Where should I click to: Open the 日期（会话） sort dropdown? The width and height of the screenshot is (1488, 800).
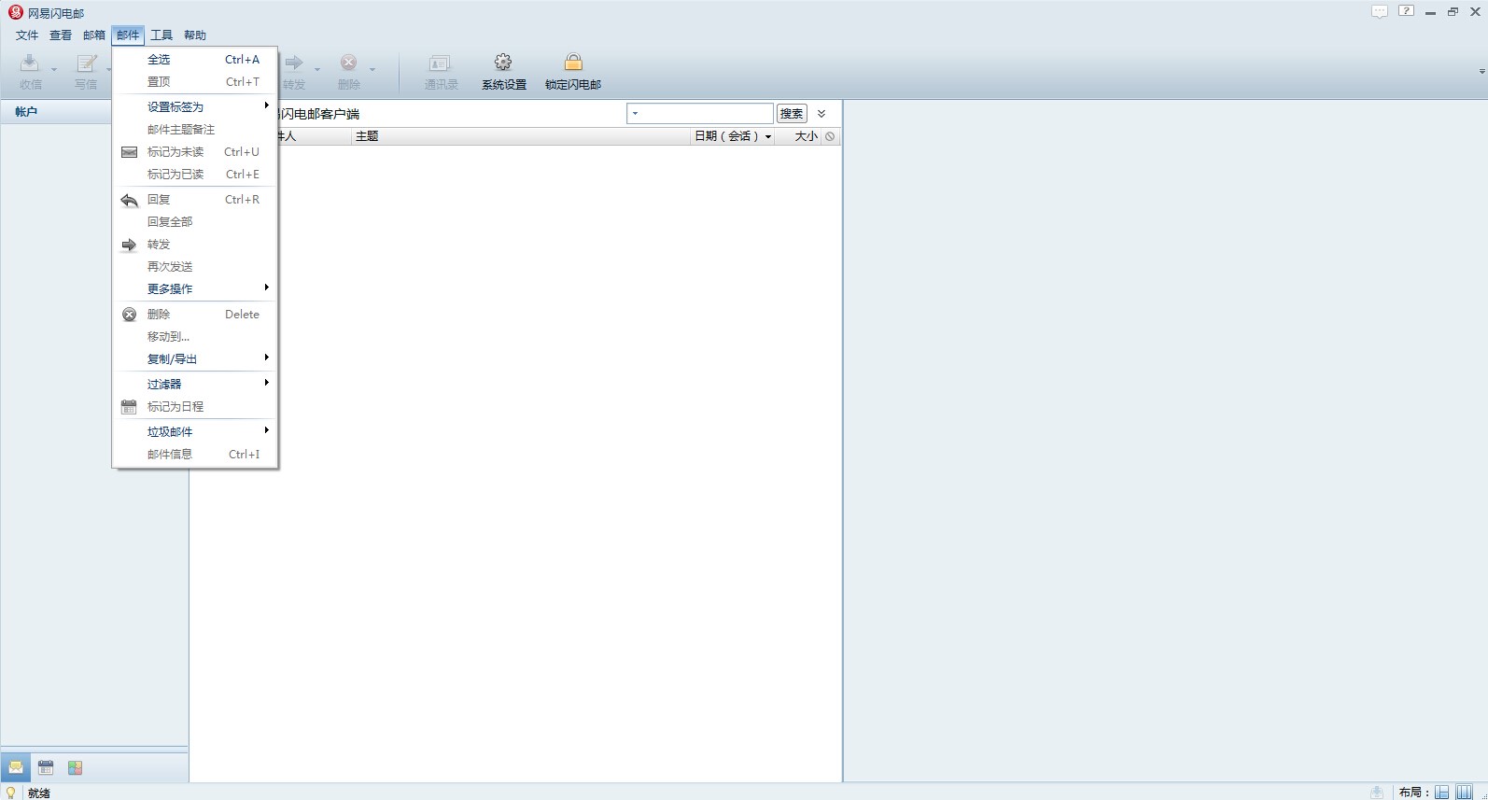[x=768, y=137]
